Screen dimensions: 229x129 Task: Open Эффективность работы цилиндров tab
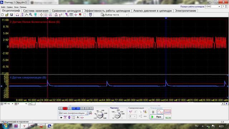click(x=107, y=11)
